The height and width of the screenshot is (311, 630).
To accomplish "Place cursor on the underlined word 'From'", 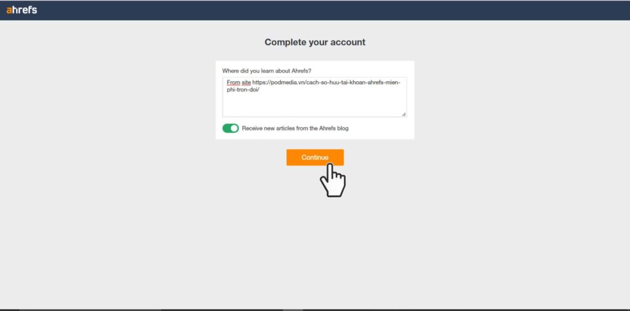I will pos(233,82).
